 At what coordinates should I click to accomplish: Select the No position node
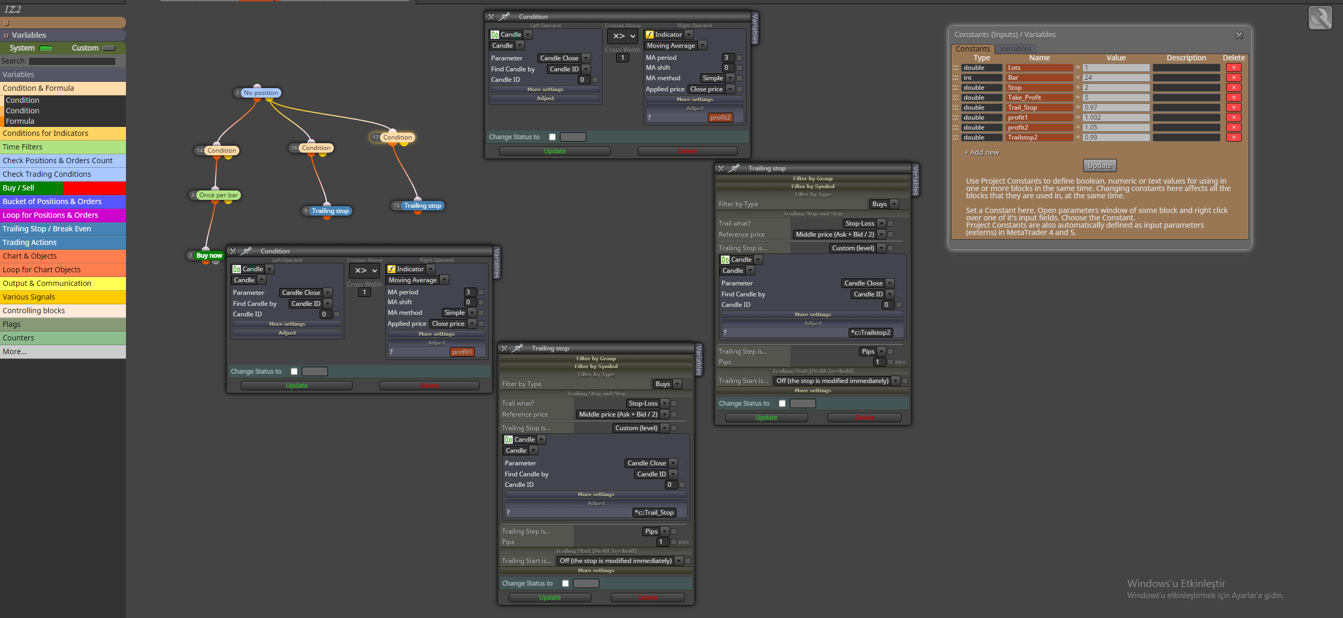pyautogui.click(x=261, y=93)
